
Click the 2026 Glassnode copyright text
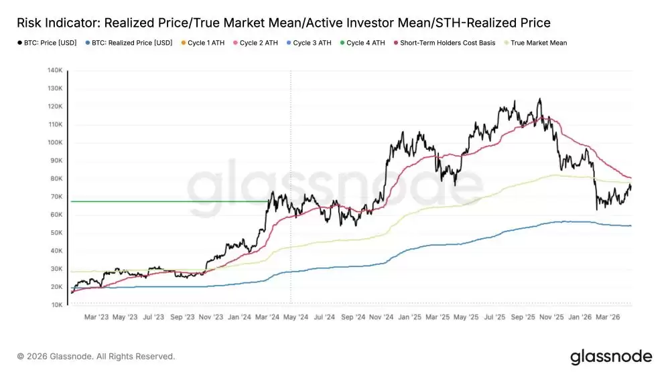pyautogui.click(x=96, y=357)
